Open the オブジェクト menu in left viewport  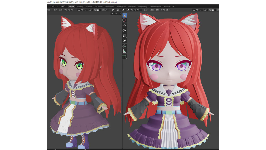coord(69,10)
